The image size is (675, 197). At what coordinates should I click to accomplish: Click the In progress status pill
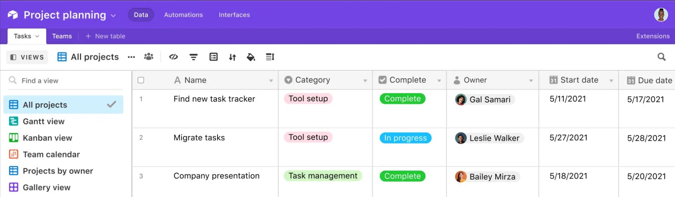pos(406,138)
